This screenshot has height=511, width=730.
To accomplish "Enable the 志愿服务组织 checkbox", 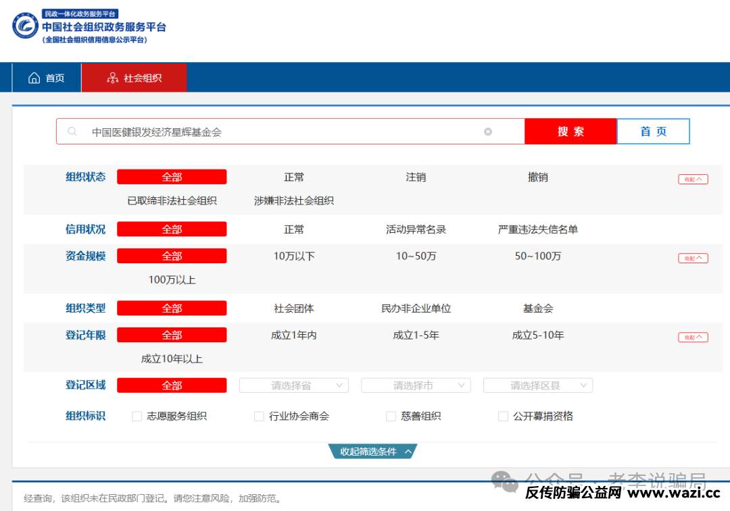I will (x=136, y=416).
